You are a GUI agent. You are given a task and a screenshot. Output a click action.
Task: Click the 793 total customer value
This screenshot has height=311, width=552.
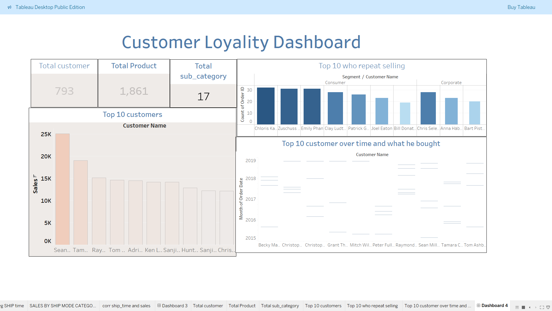coord(64,91)
